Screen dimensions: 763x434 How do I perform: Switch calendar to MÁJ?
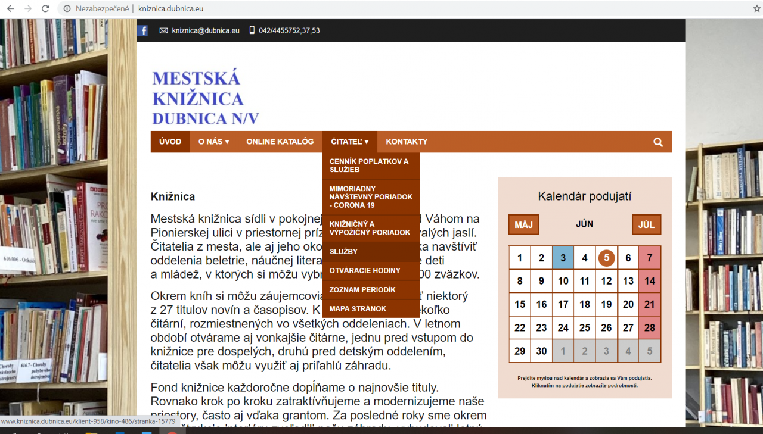(523, 224)
